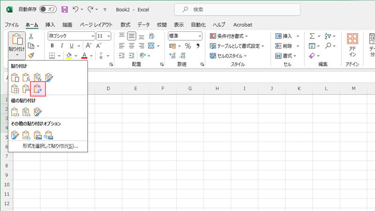Click the AutoSum sigma icon
This screenshot has width=375, height=211.
click(312, 36)
